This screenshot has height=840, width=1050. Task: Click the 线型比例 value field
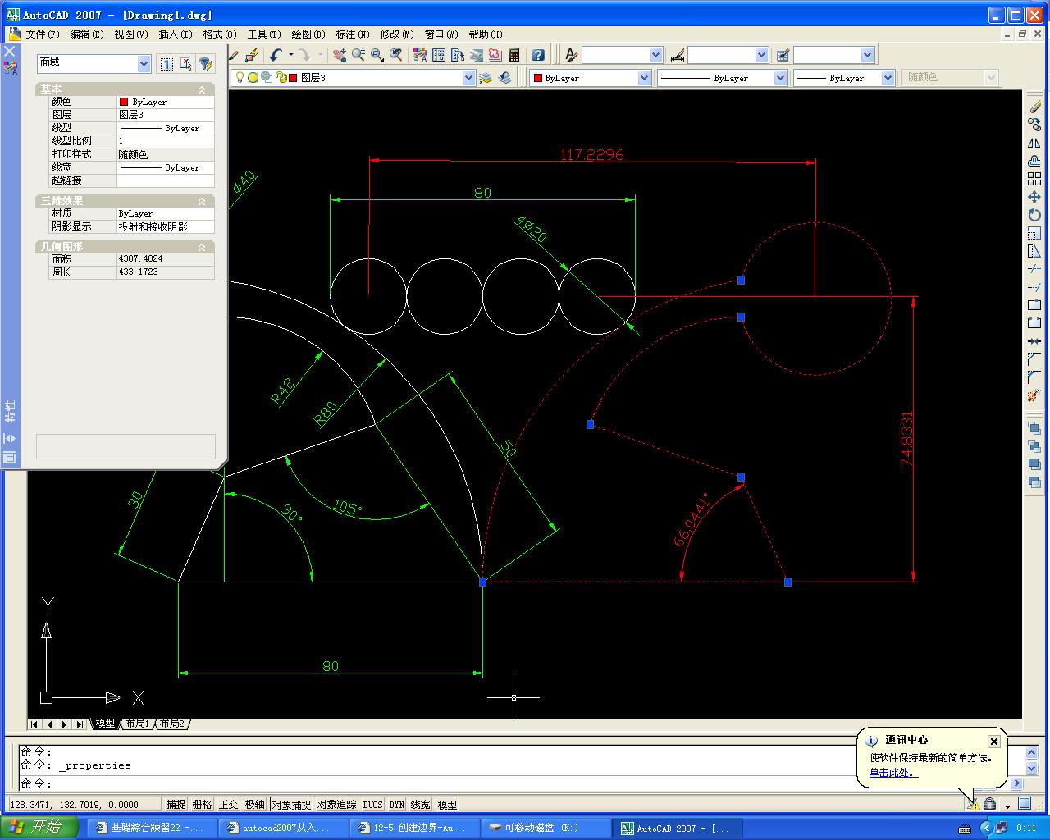click(164, 141)
